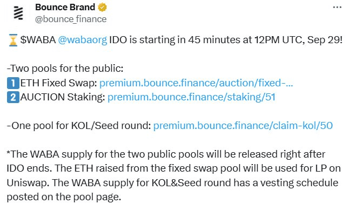349x204 pixels.
Task: Visit the @bounce_finance handle
Action: pos(71,19)
